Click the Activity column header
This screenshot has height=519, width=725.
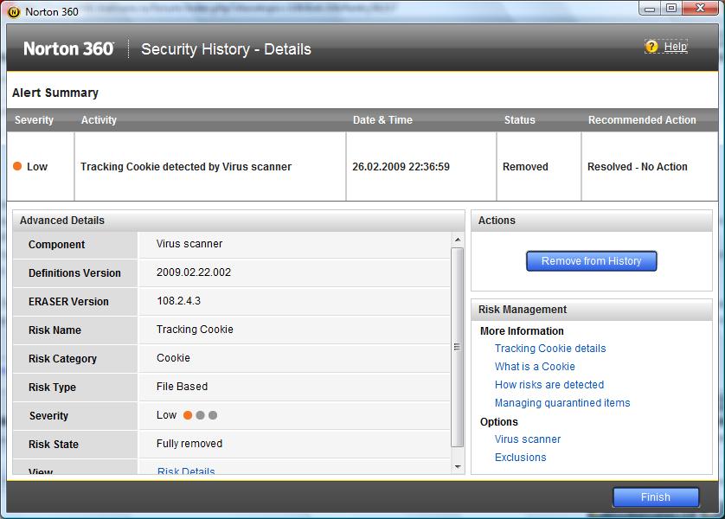pyautogui.click(x=99, y=120)
